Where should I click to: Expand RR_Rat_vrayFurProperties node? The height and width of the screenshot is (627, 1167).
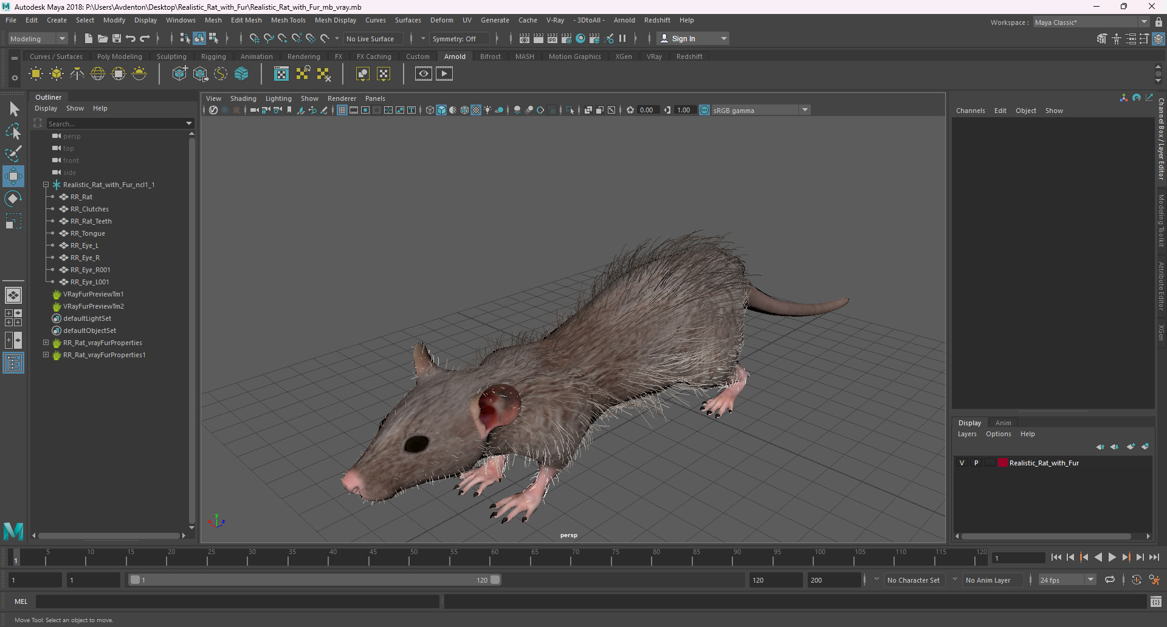(x=46, y=343)
